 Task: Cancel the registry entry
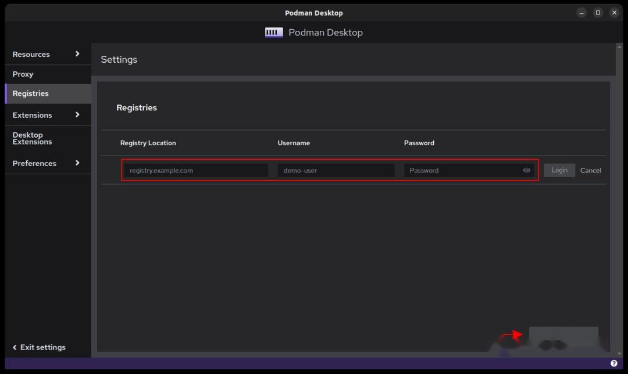(x=591, y=170)
